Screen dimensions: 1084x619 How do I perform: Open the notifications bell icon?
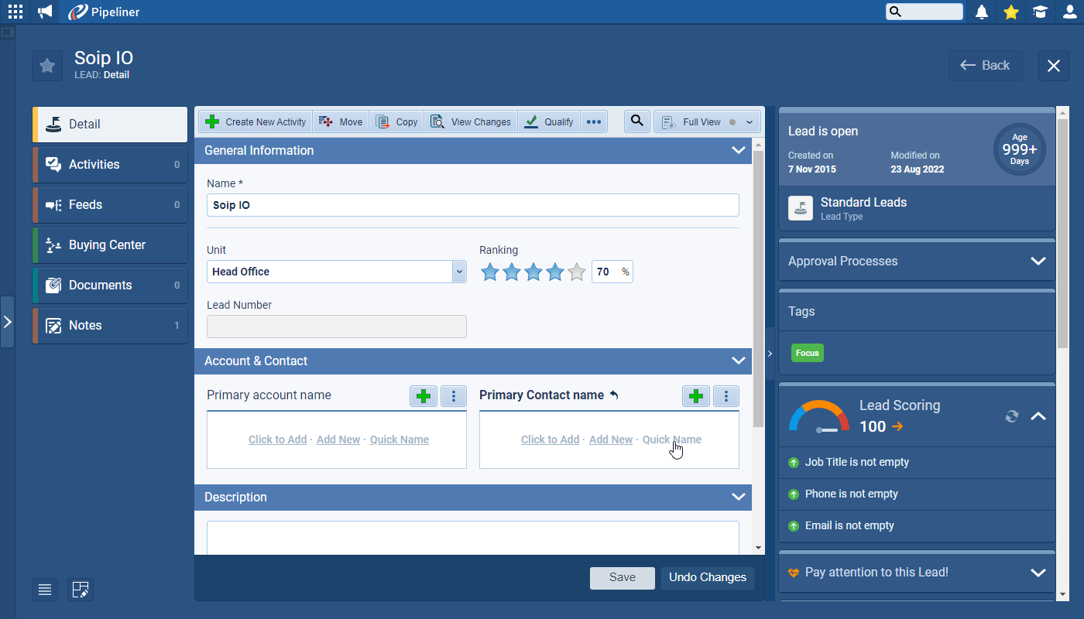coord(982,12)
